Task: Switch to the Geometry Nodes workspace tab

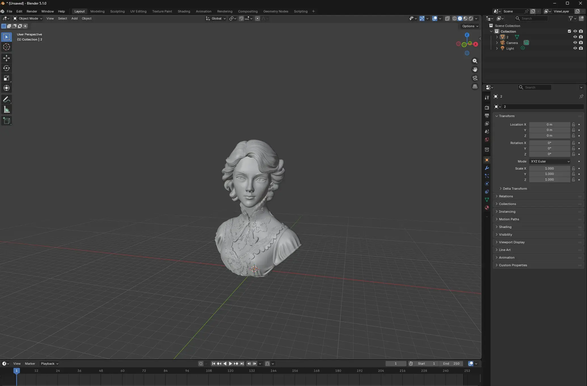Action: pyautogui.click(x=276, y=11)
